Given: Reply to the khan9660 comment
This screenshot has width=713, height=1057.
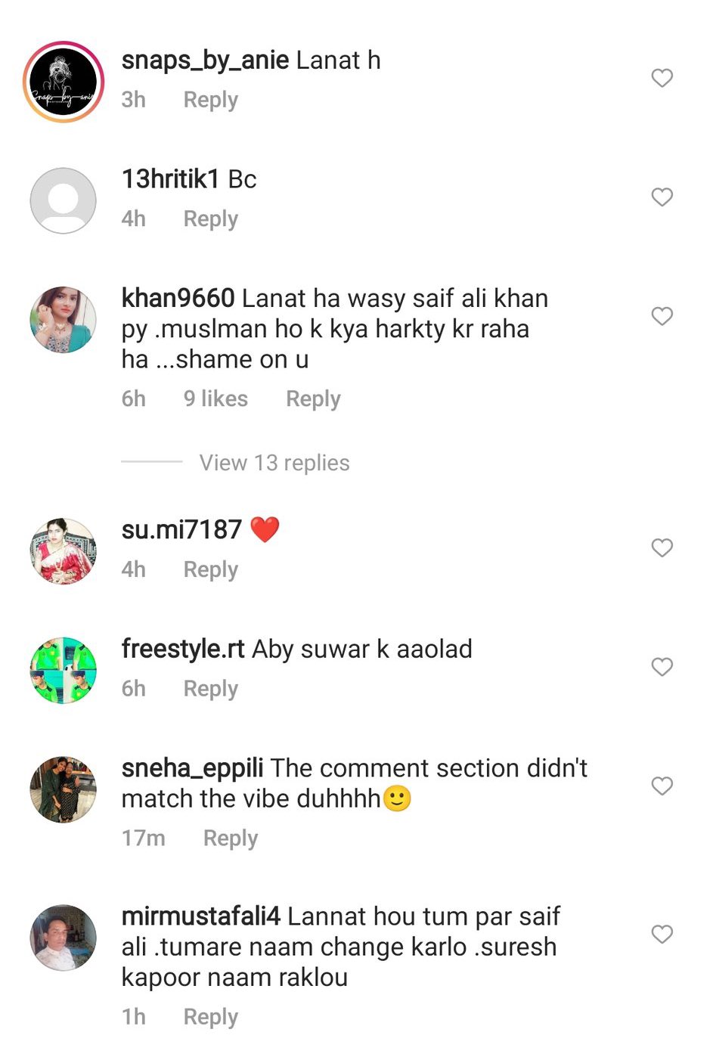Looking at the screenshot, I should click(313, 398).
